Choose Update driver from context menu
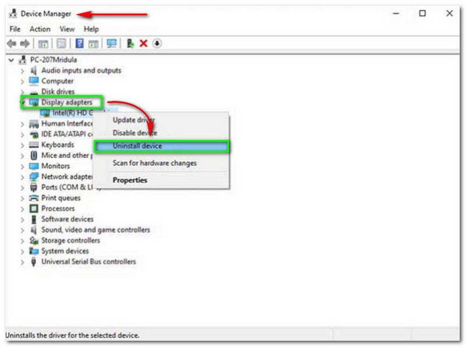 (133, 120)
